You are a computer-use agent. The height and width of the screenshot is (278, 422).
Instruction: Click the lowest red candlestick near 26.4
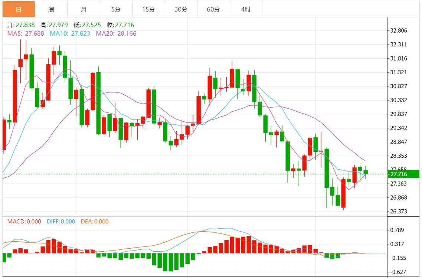point(343,193)
